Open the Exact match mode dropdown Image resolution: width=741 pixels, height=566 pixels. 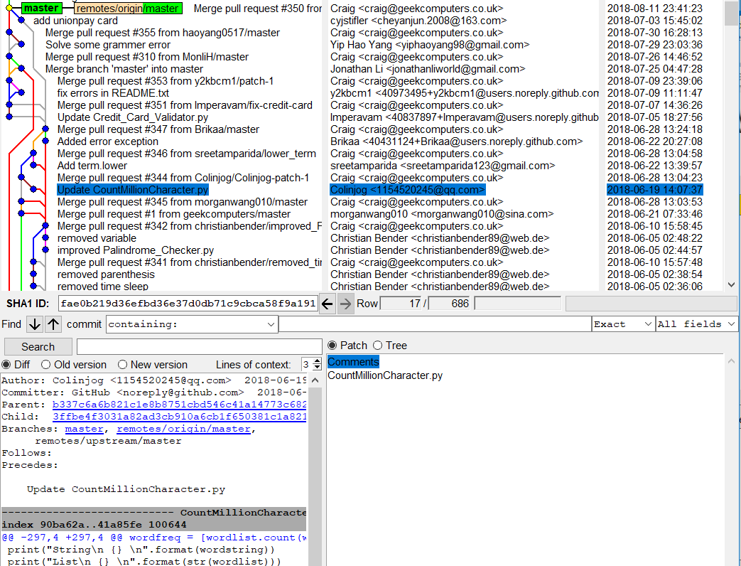point(622,324)
